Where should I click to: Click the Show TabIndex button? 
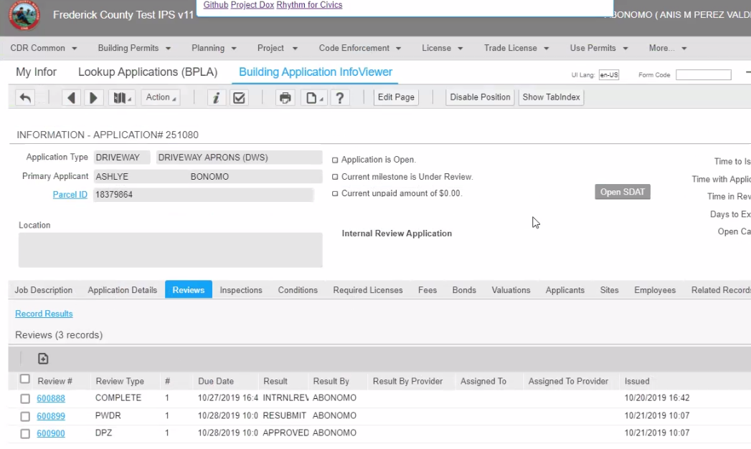(552, 97)
